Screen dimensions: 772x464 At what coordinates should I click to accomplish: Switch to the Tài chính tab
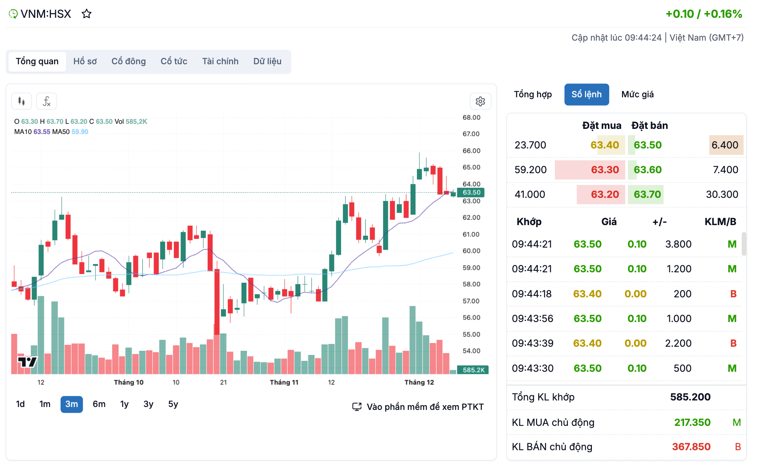[x=220, y=61]
